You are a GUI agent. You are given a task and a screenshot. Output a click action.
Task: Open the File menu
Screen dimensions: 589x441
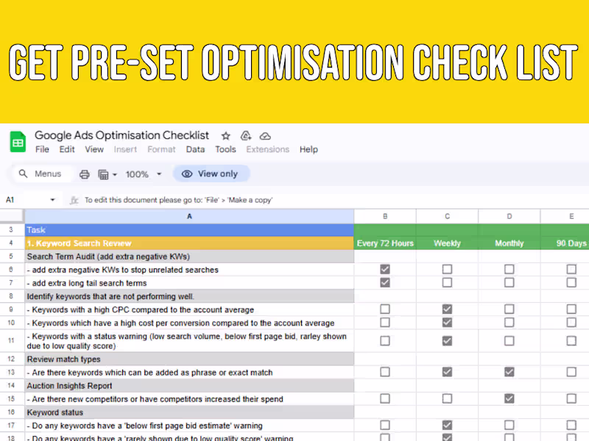coord(42,149)
